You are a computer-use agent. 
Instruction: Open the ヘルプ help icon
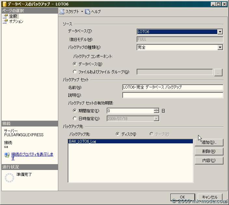pyautogui.click(x=88, y=12)
